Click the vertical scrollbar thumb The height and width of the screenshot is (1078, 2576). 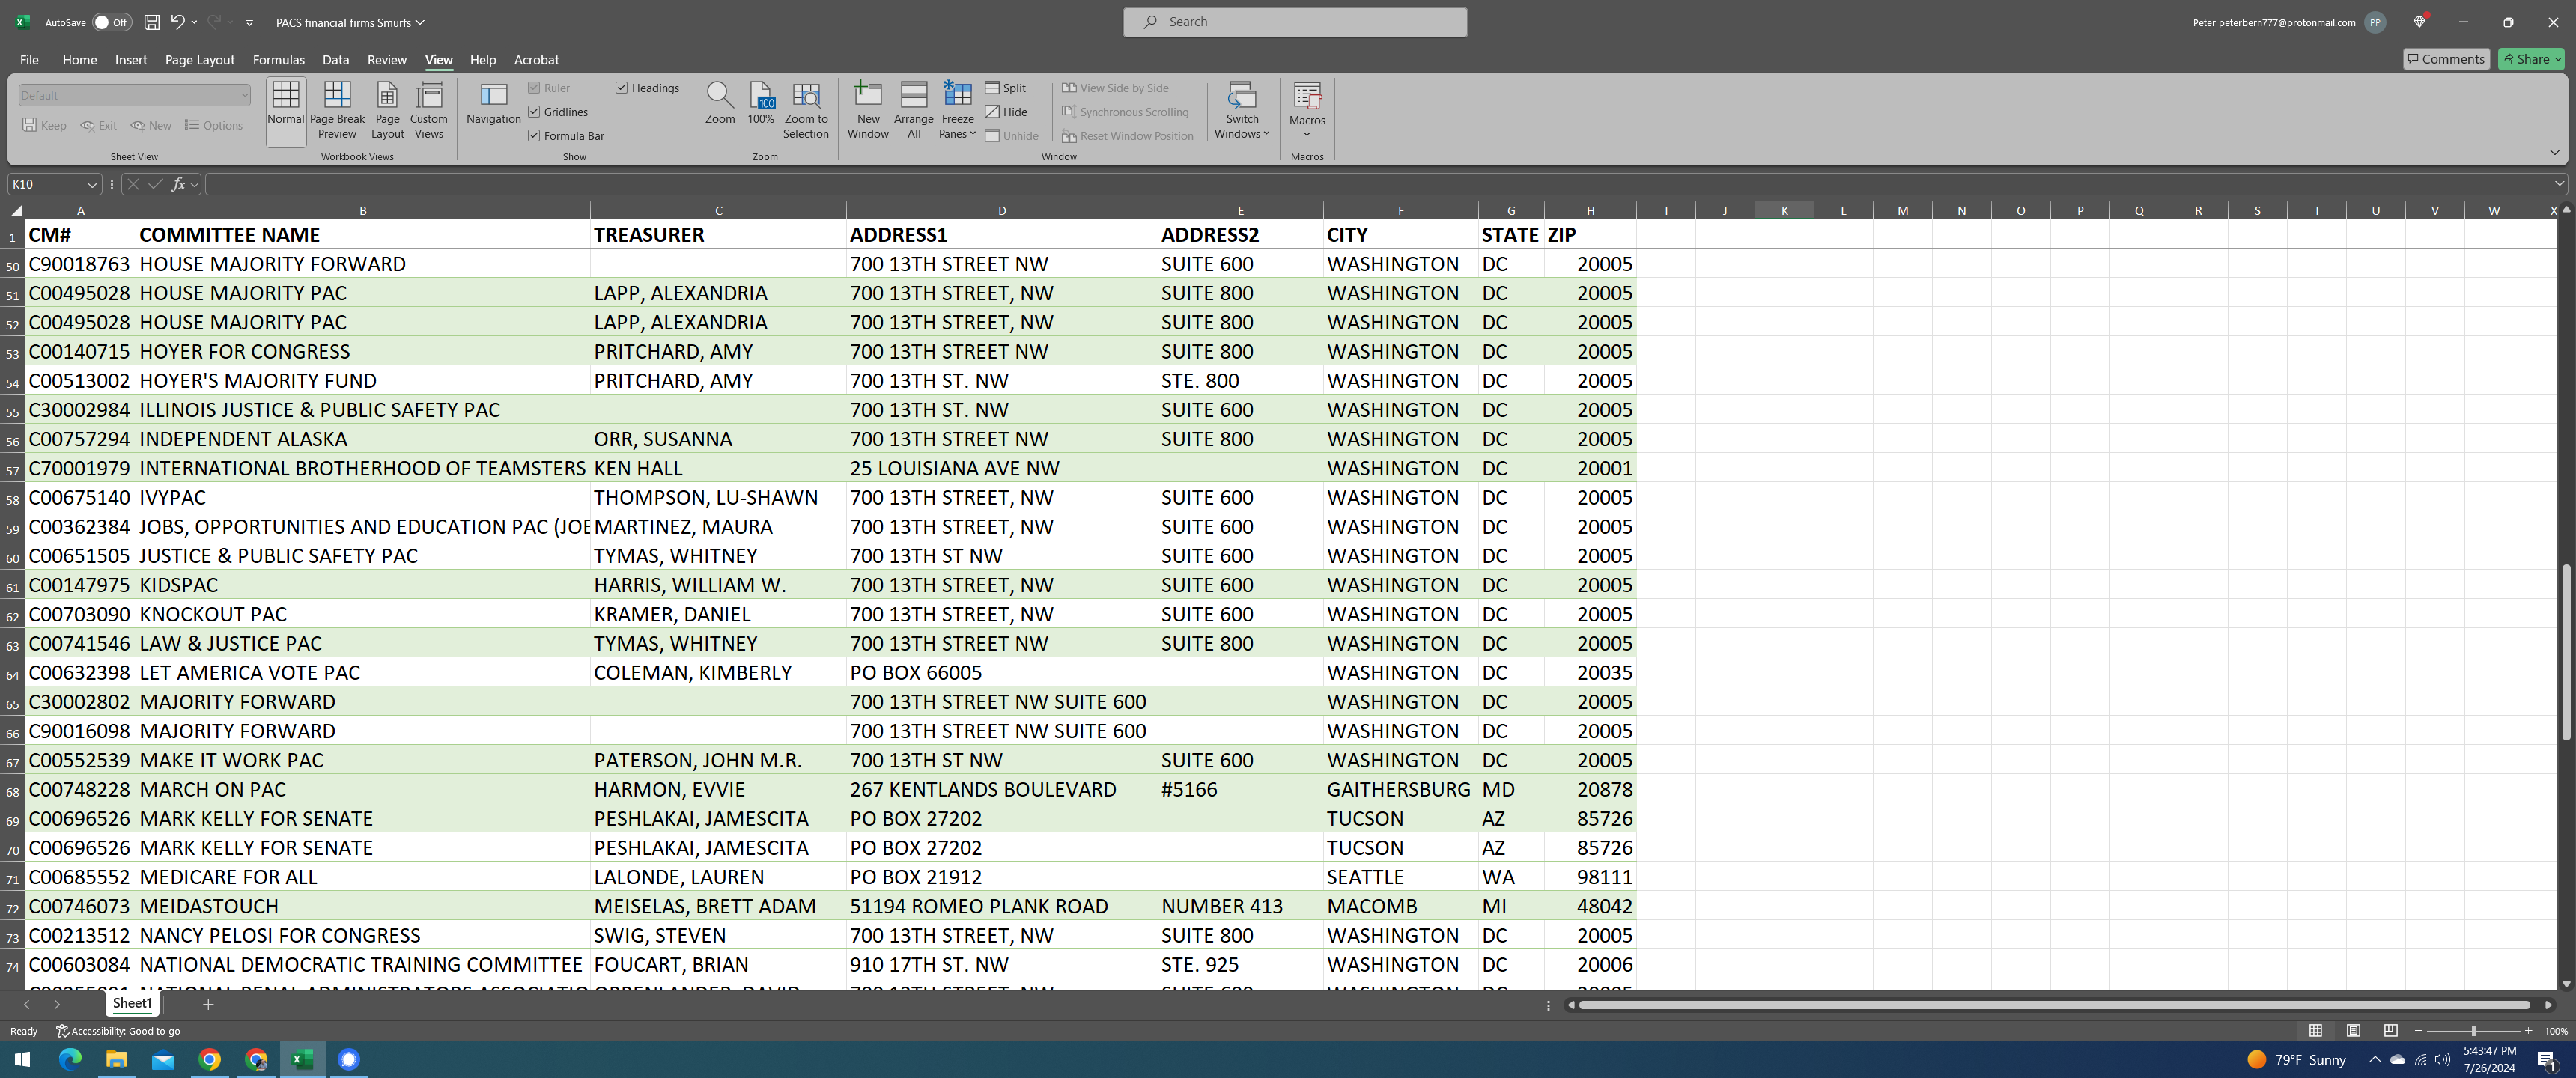tap(2566, 652)
